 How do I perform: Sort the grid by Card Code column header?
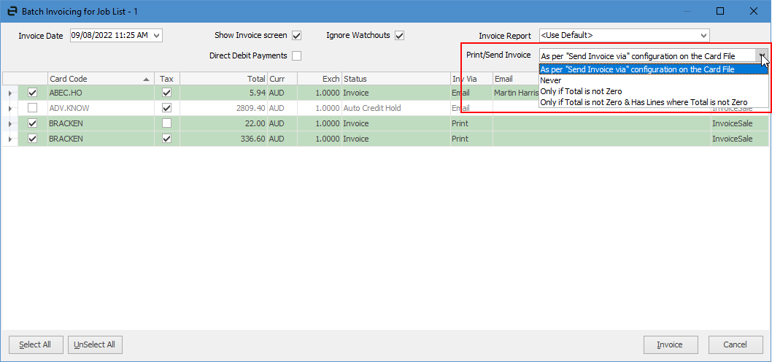(x=99, y=79)
